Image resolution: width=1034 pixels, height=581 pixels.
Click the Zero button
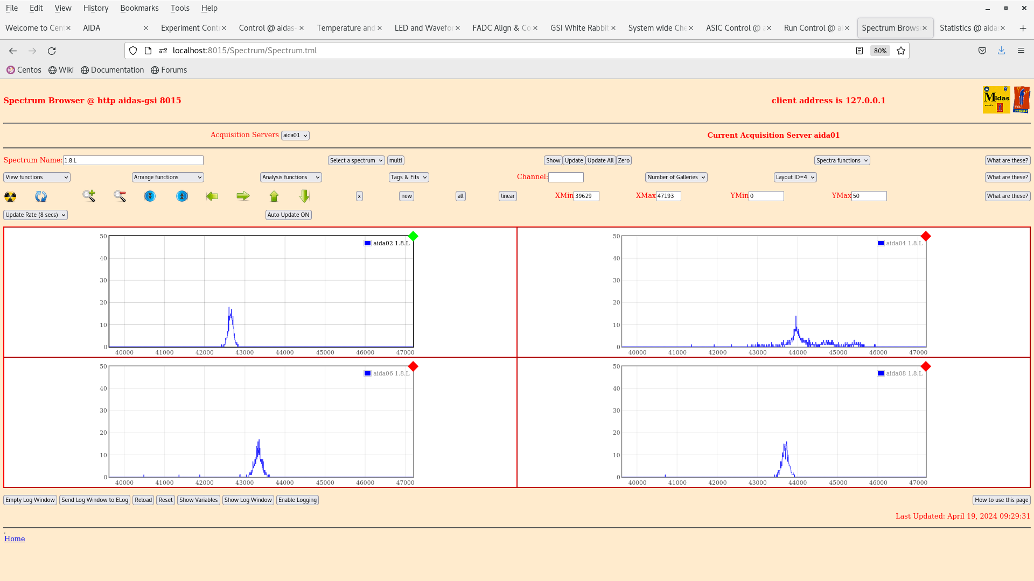624,160
